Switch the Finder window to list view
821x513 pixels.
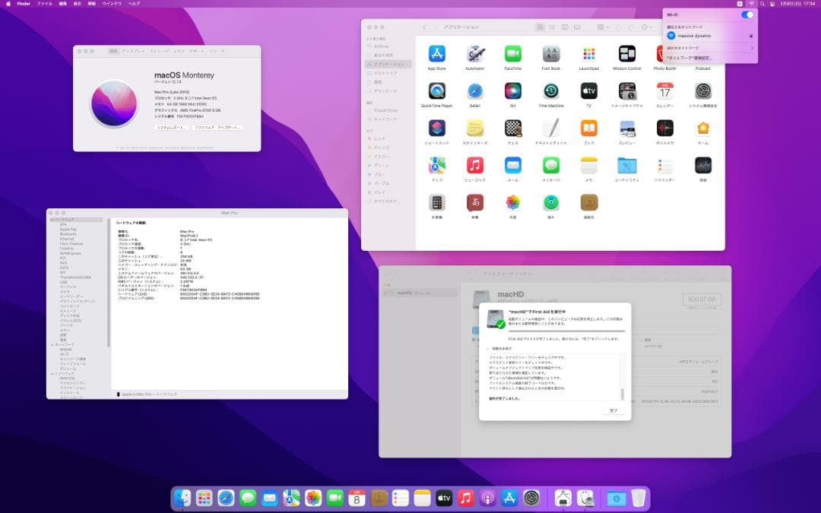click(552, 27)
